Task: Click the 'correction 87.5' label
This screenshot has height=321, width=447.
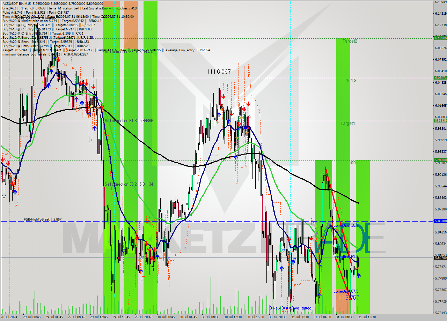Action: click(346, 291)
